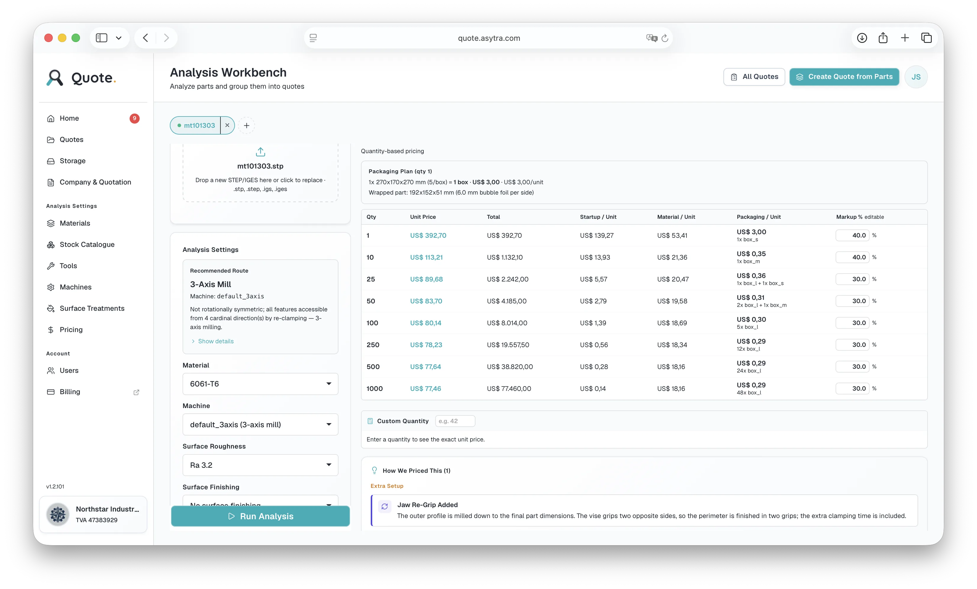The height and width of the screenshot is (589, 977).
Task: Edit markup field for quantity 50
Action: click(852, 301)
